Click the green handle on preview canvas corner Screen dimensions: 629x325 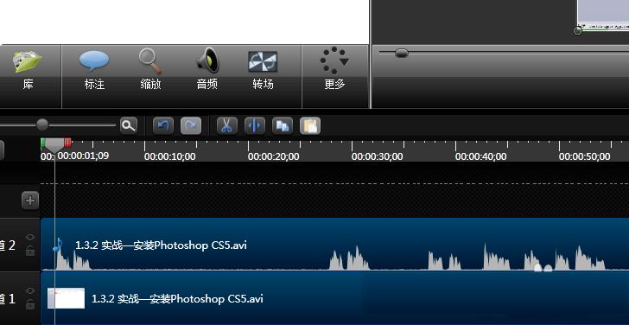point(578,30)
